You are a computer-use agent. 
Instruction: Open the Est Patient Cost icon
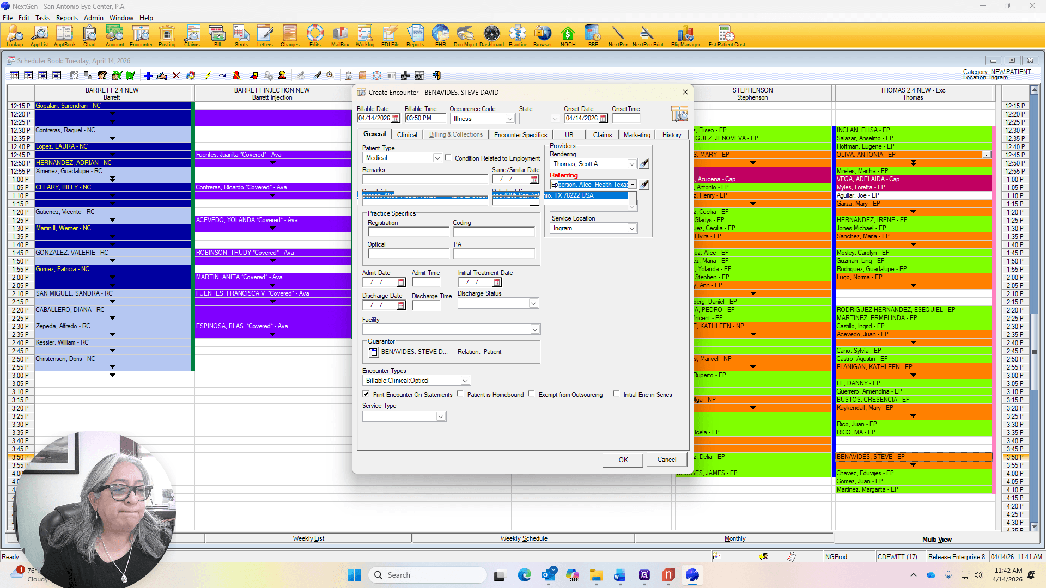[727, 36]
